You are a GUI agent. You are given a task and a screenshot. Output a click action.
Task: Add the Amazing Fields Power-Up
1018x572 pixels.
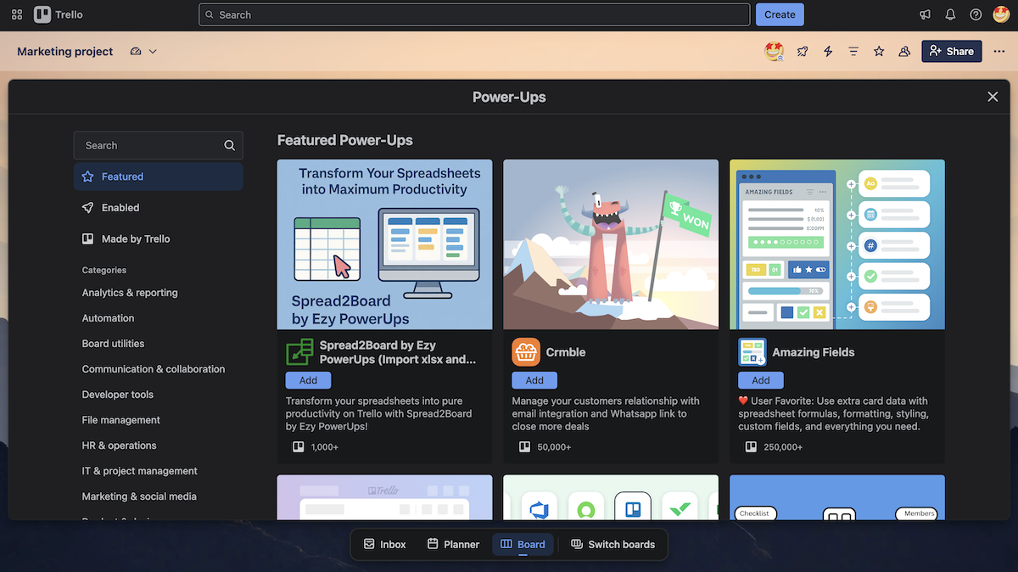[760, 379]
